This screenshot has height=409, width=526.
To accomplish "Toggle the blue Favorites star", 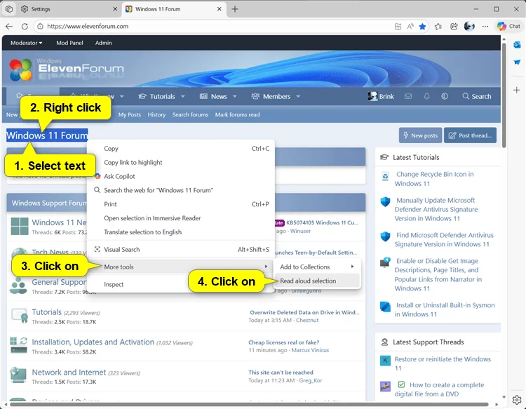I will [422, 26].
